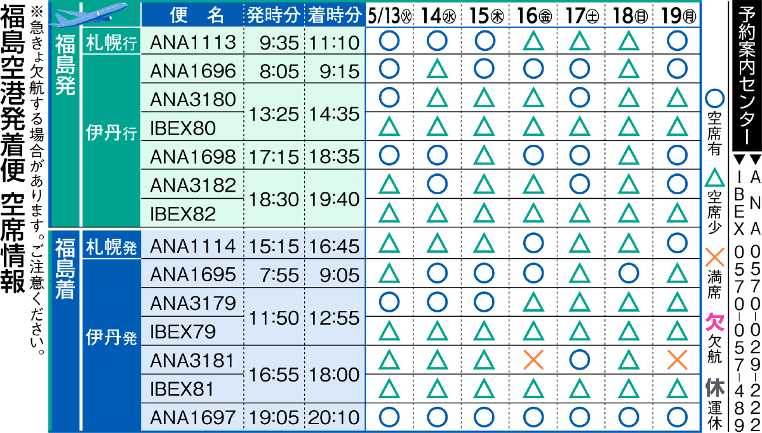Screen dimensions: 762x433
Task: Click the 19 (月) date header
Action: tap(678, 15)
